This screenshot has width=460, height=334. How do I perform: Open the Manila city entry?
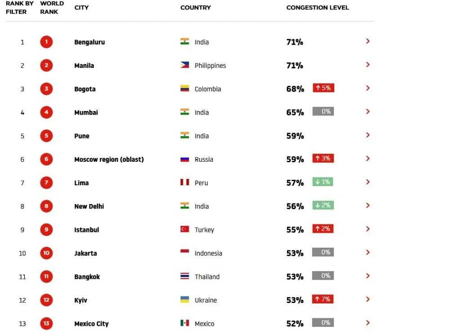point(84,66)
